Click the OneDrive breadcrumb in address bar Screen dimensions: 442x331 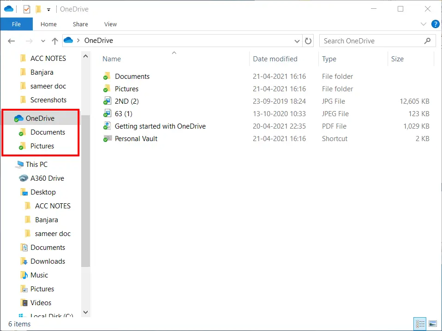tap(99, 41)
